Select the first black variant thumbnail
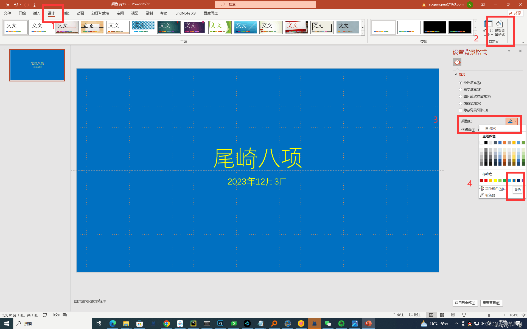Screen dimensions: 527x329 [435, 27]
